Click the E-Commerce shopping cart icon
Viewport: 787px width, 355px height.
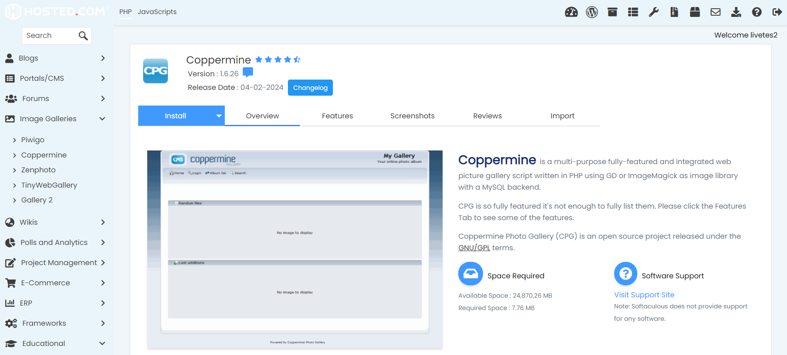10,283
